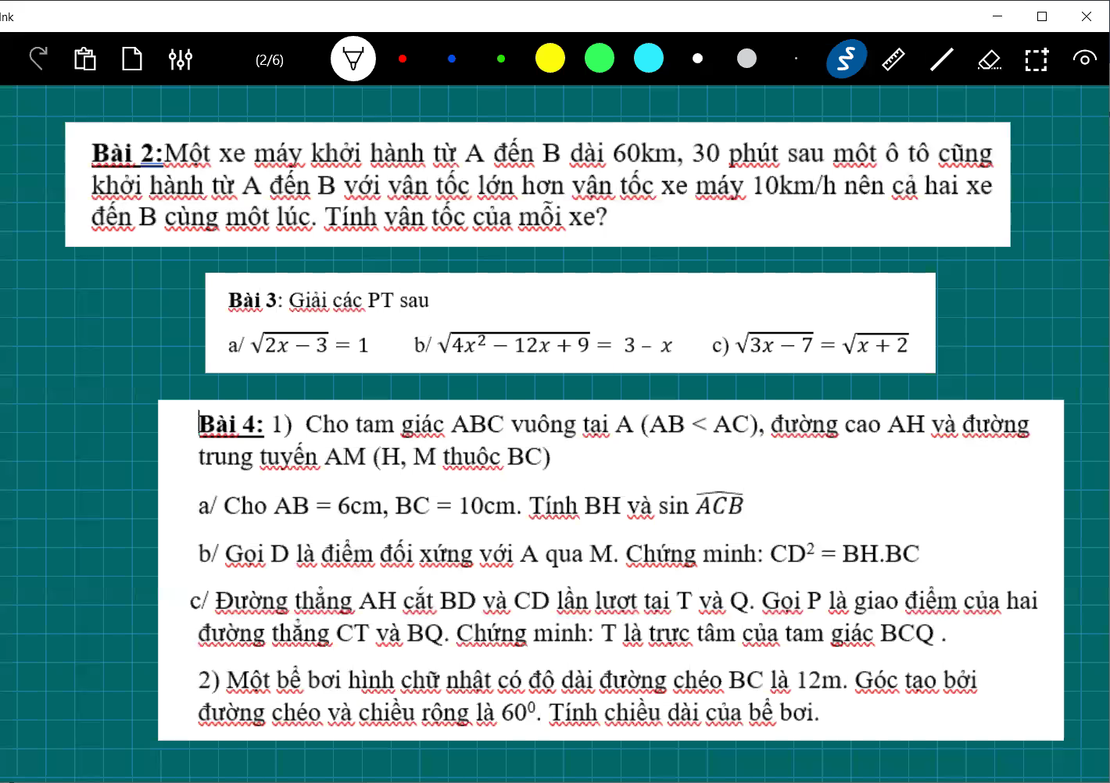
Task: Choose the yellow highlighter color
Action: 550,58
